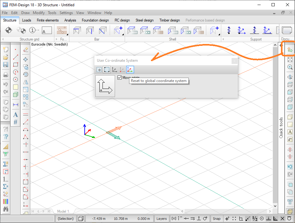295x223 pixels.
Task: Collapse the Structure grid ribbon group arrow
Action: (x=3, y=39)
